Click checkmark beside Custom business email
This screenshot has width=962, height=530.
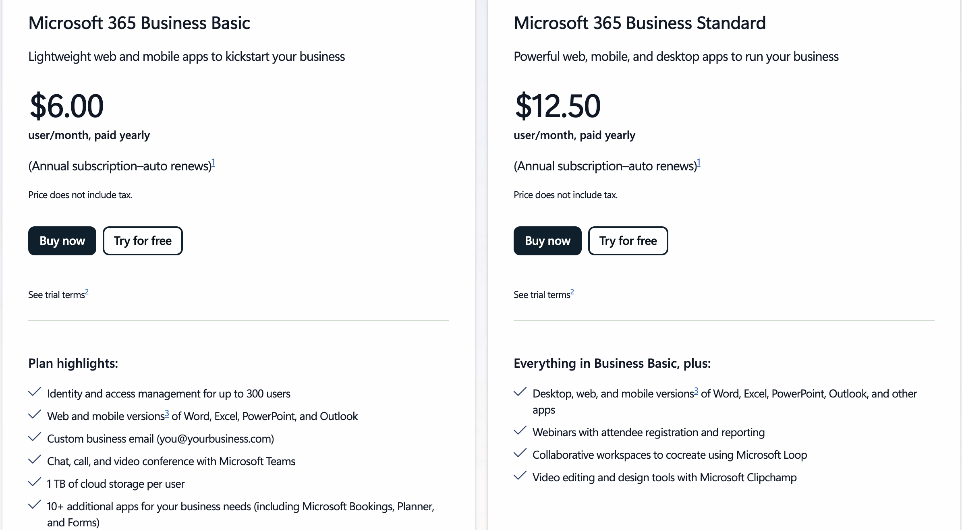tap(35, 437)
